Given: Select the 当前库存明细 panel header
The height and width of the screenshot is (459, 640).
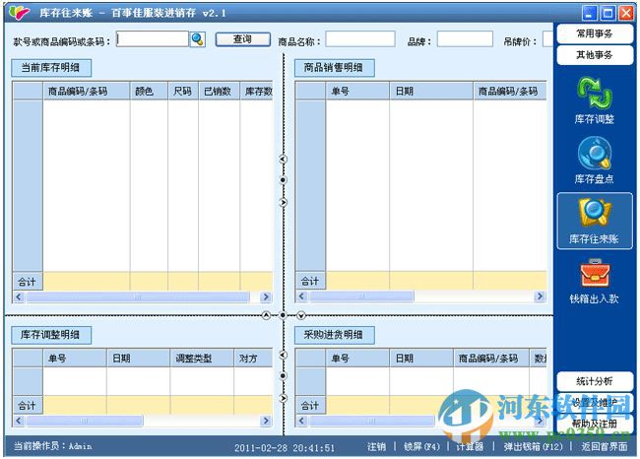Looking at the screenshot, I should click(51, 68).
